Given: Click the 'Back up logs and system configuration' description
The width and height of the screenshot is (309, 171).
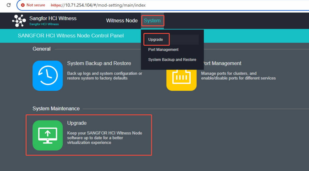Looking at the screenshot, I should (x=104, y=76).
